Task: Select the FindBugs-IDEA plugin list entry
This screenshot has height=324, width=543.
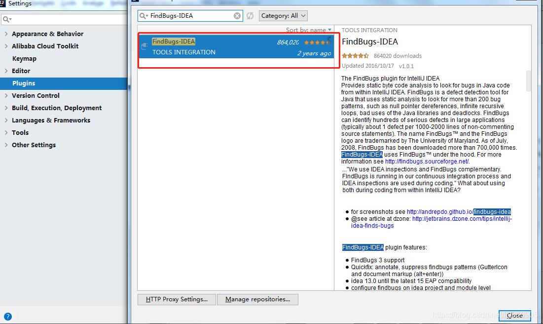Action: click(x=237, y=46)
